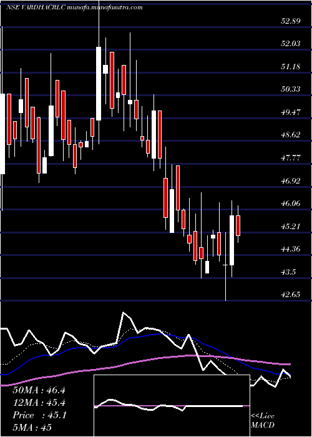Click the tallest white candlestick body
The image size is (312, 437).
coord(99,84)
